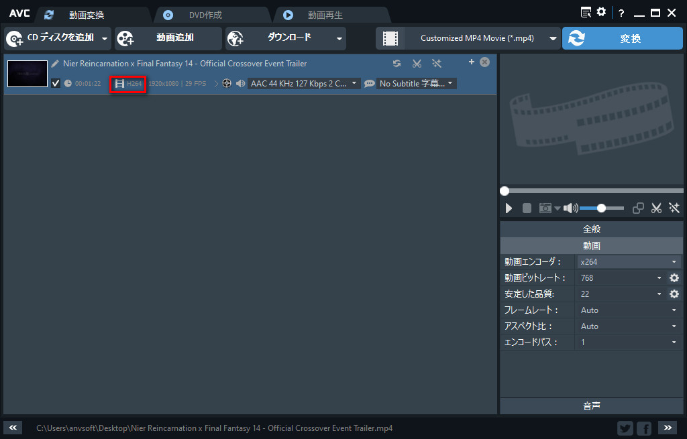This screenshot has width=687, height=439.
Task: Click the bottom-right double arrow button
Action: pyautogui.click(x=668, y=428)
